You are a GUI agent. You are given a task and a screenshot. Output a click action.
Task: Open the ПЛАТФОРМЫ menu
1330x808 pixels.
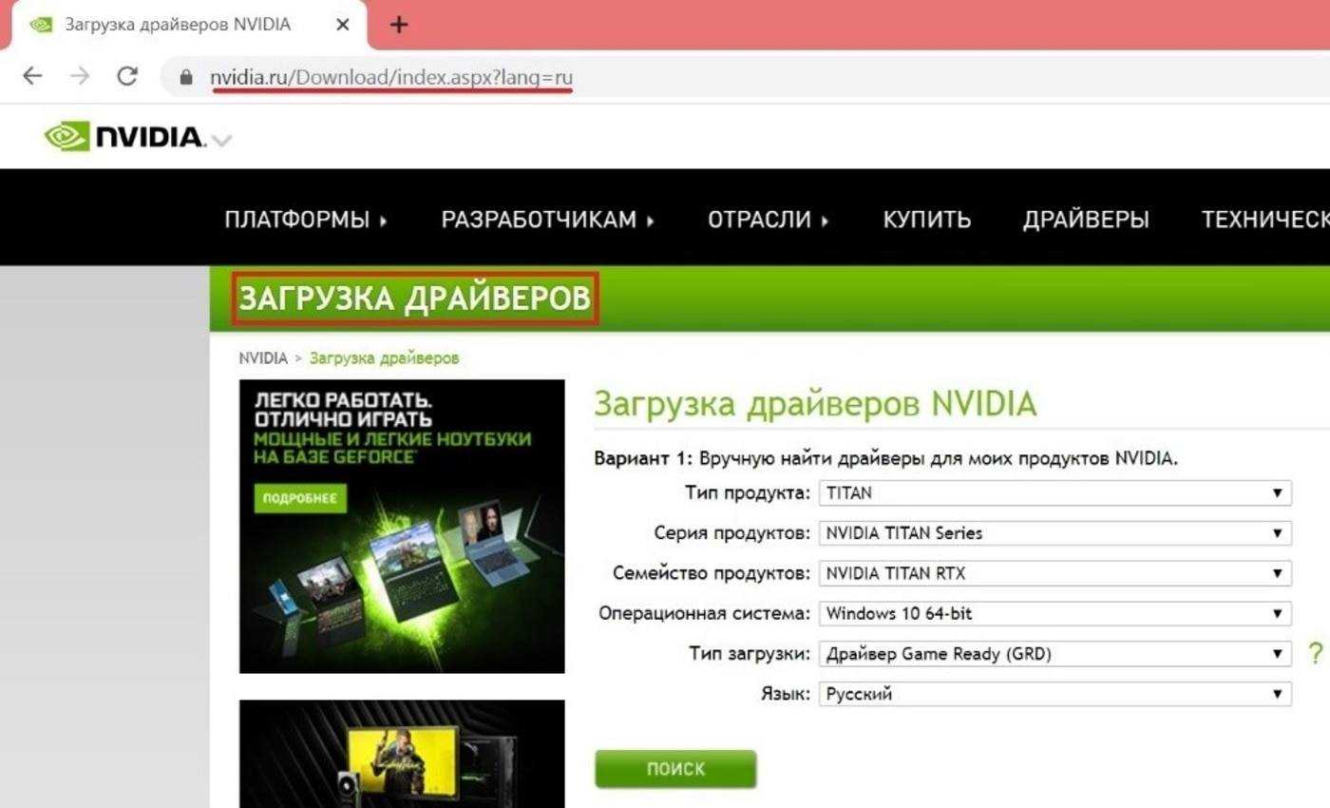pyautogui.click(x=306, y=220)
